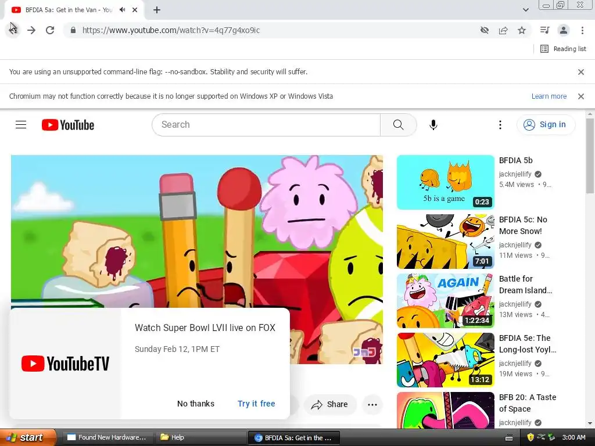This screenshot has height=446, width=595.
Task: Accept the Try it free offer
Action: (256, 404)
